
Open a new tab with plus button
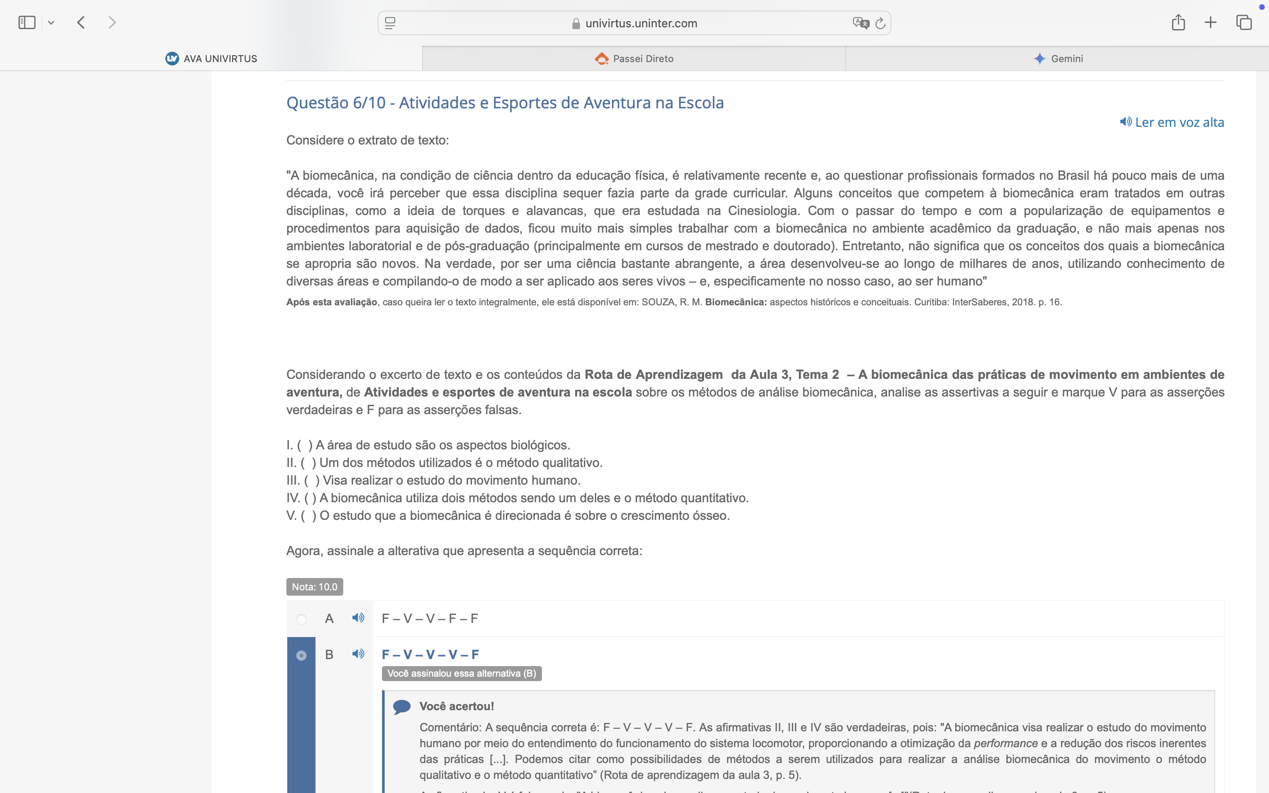[x=1210, y=22]
